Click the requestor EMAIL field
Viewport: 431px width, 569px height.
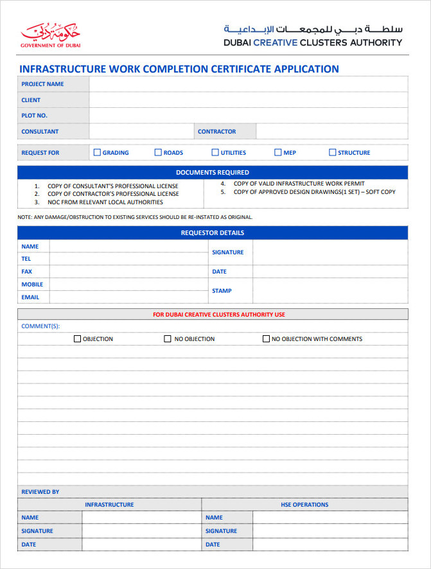tap(129, 297)
